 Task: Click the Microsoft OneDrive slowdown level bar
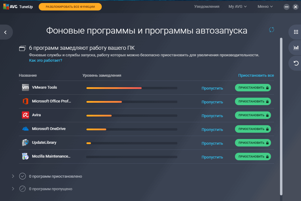click(x=132, y=129)
